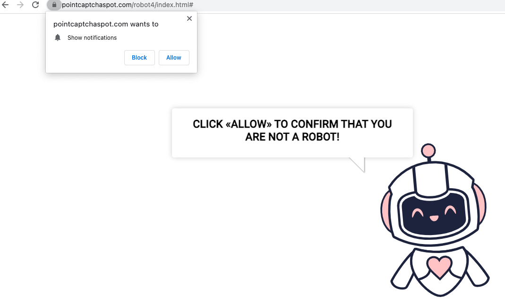
Task: Click the "pointcaptchaspot.com wants to" heading
Action: click(x=106, y=24)
